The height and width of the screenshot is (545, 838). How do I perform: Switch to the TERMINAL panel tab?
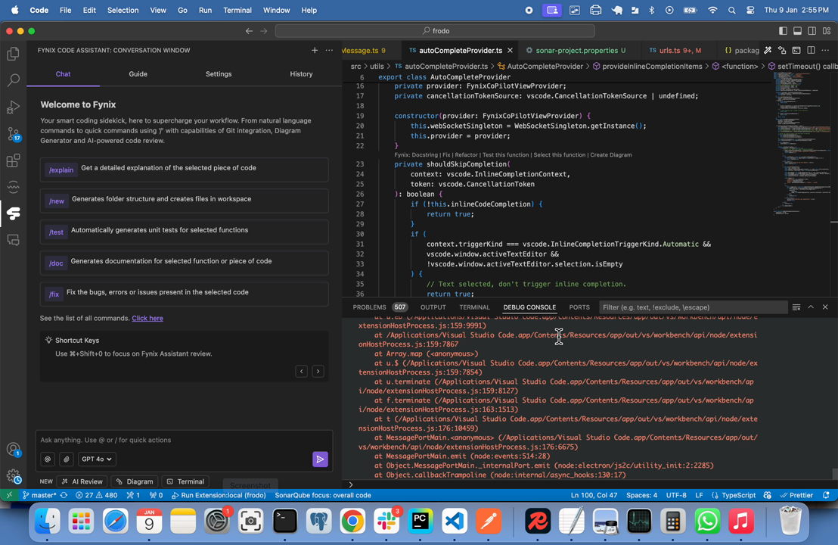click(x=474, y=307)
